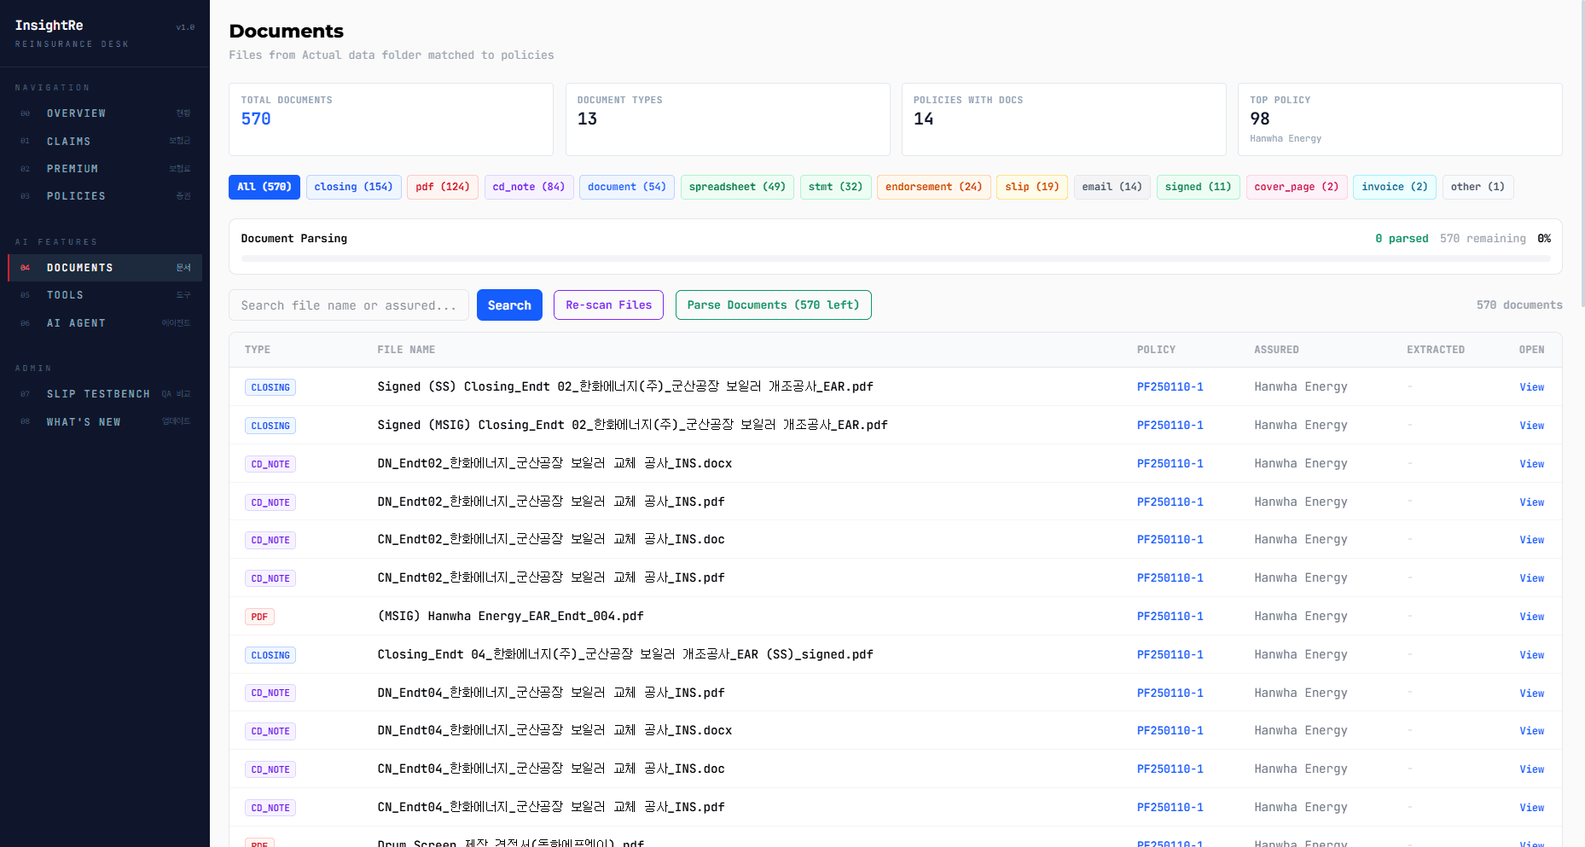Filter documents by pdf (124)
This screenshot has width=1585, height=847.
pyautogui.click(x=443, y=187)
